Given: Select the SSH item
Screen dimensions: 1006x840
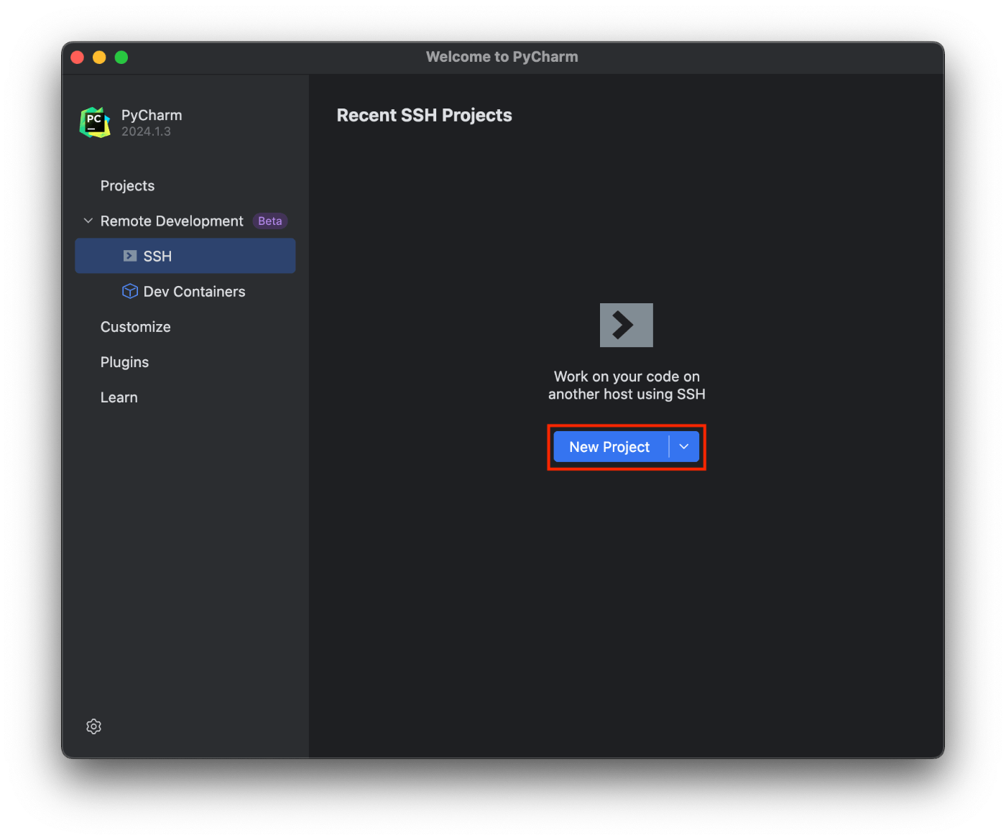Looking at the screenshot, I should [185, 256].
